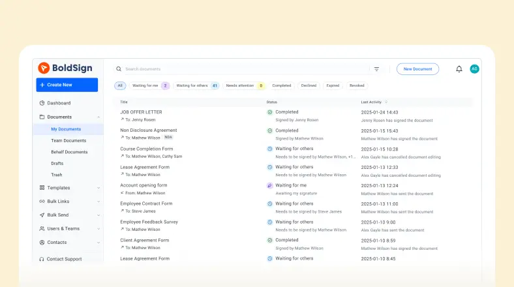Click the search magnifier icon

click(x=119, y=69)
